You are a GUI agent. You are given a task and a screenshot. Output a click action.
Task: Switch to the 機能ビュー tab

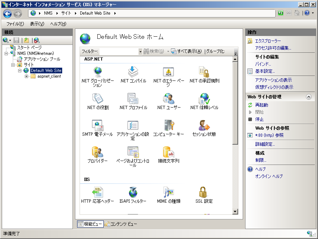pos(90,224)
